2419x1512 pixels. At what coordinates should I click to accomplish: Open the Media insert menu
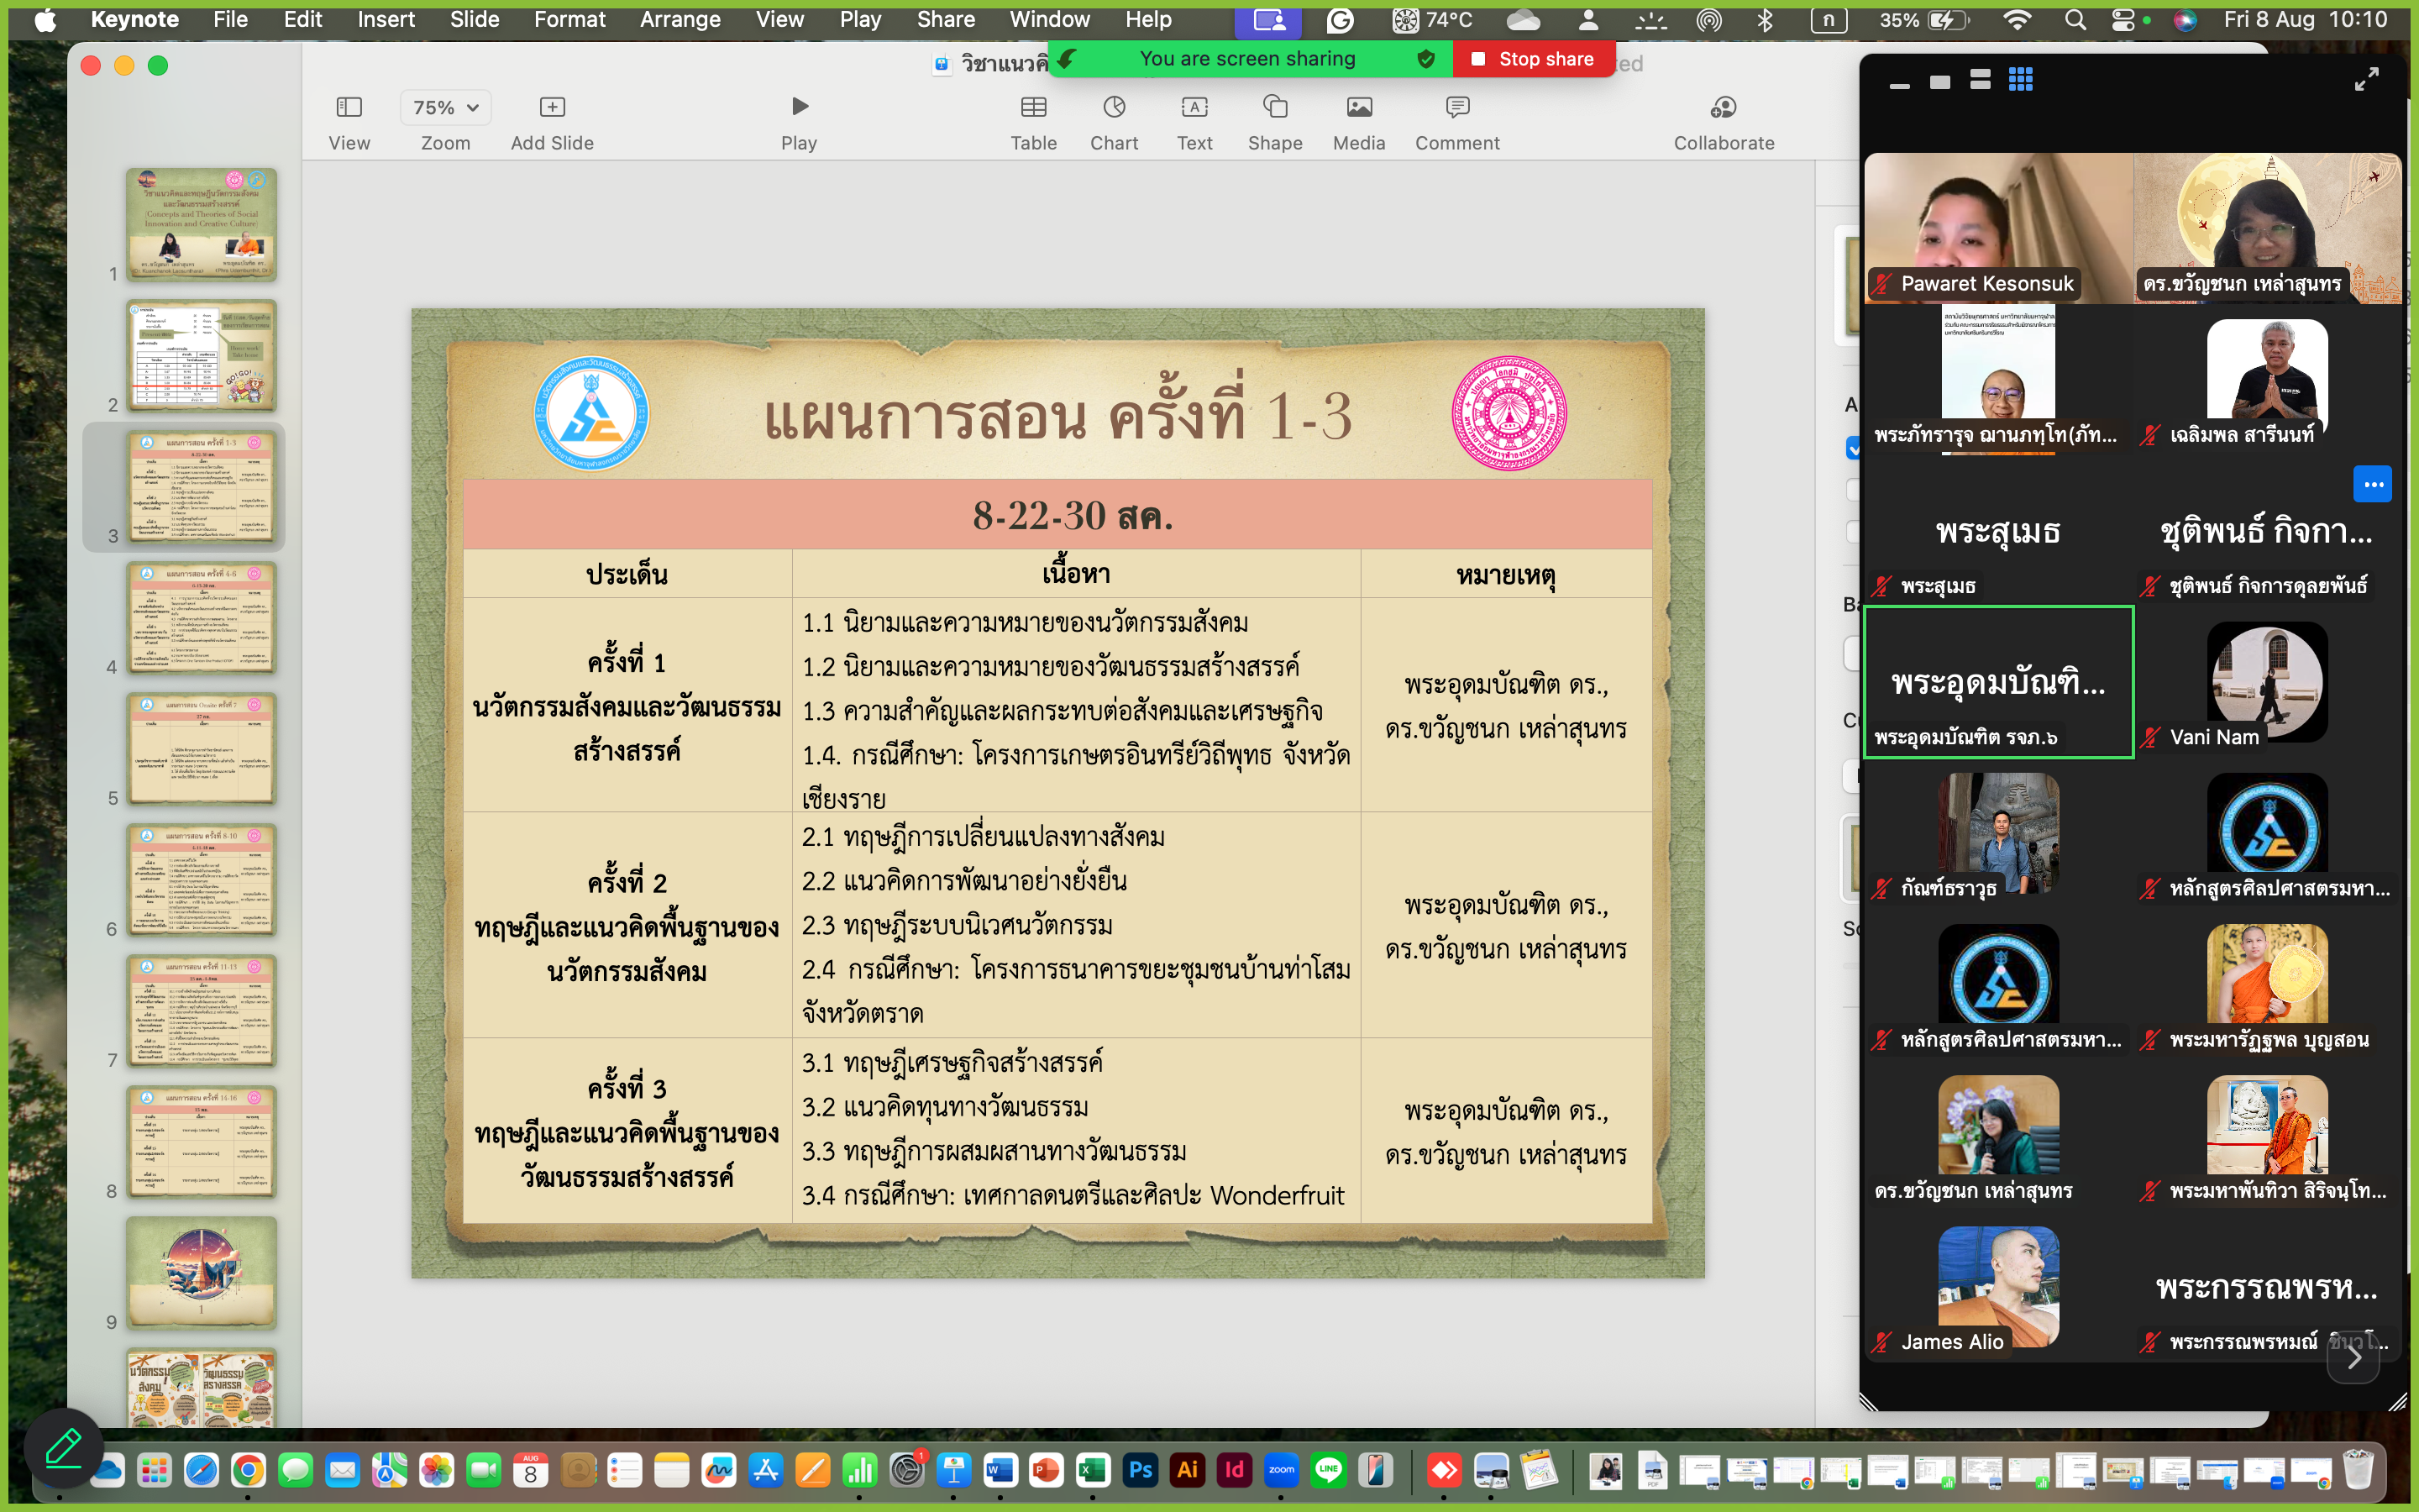coord(1358,107)
